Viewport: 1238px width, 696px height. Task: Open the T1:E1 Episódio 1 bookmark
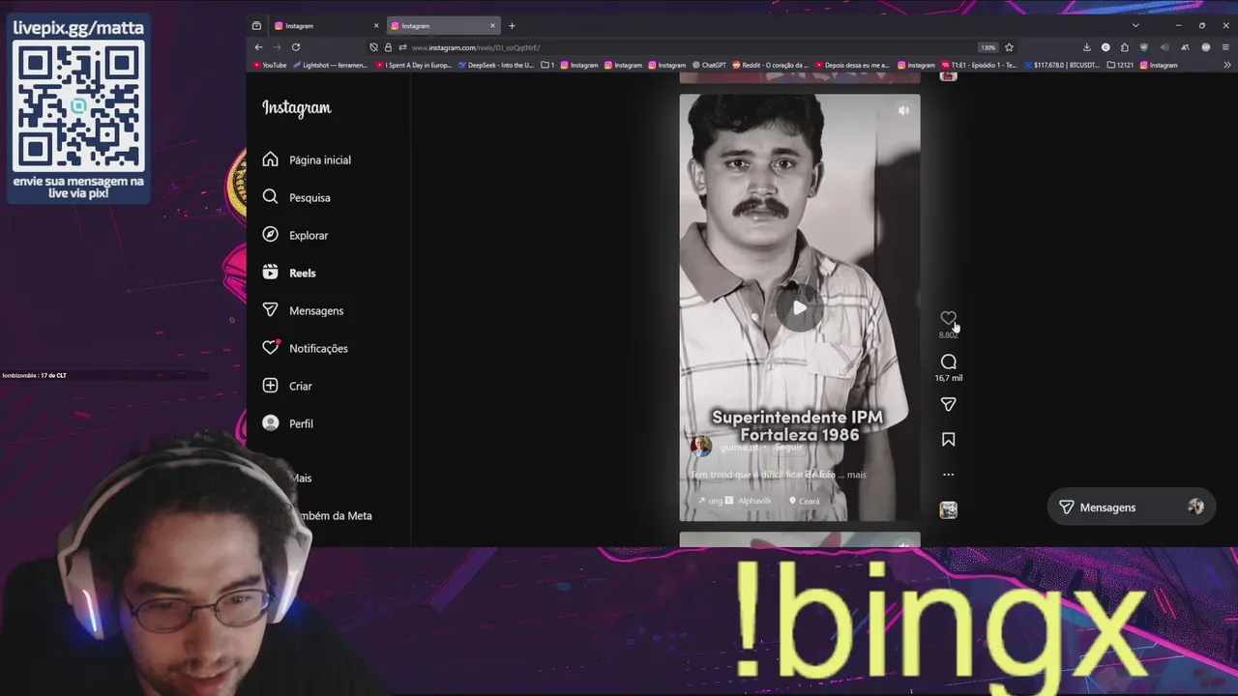point(979,65)
